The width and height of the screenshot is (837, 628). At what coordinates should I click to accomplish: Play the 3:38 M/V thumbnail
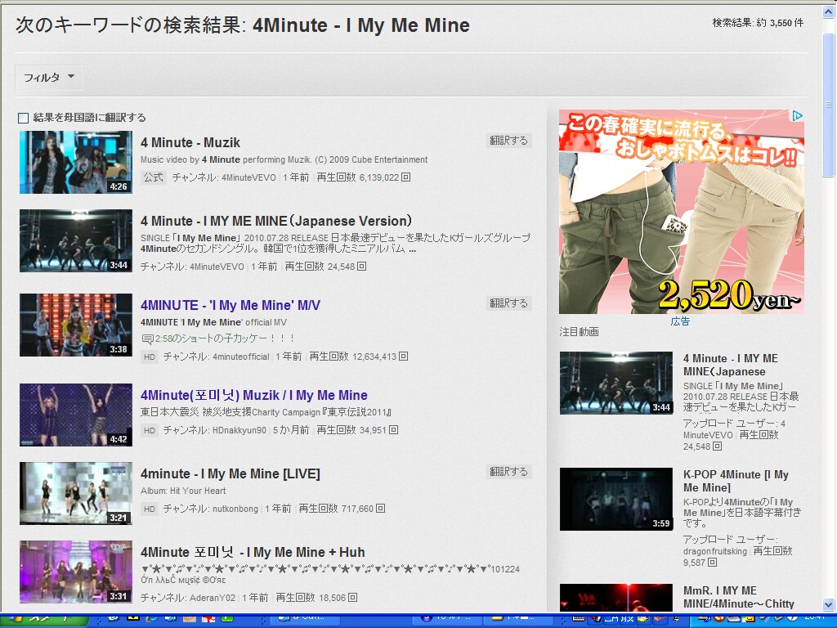(76, 325)
